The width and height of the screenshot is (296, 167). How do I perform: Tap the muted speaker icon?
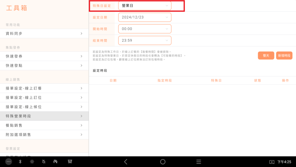[44, 162]
